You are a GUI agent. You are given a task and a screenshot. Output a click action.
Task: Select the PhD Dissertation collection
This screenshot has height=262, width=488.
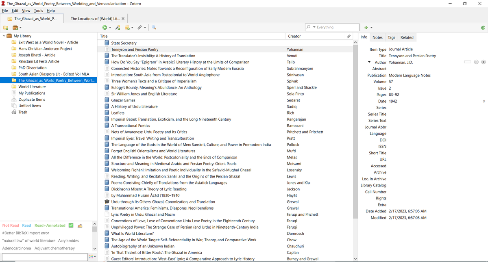click(33, 68)
